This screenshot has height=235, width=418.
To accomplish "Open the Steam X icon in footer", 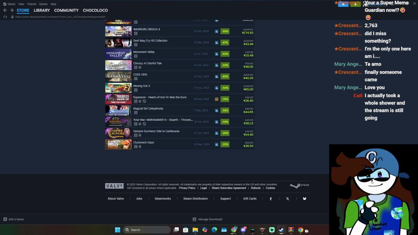I will pyautogui.click(x=287, y=198).
